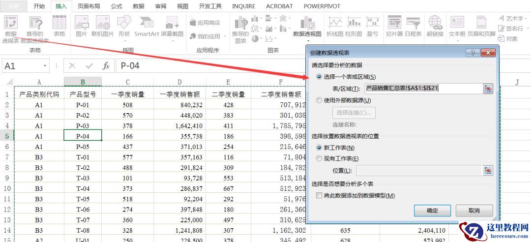
Task: Expand the 屏幕截图 dropdown arrow
Action: [x=172, y=41]
